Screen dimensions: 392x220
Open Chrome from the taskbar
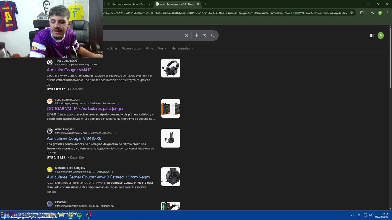[70, 215]
